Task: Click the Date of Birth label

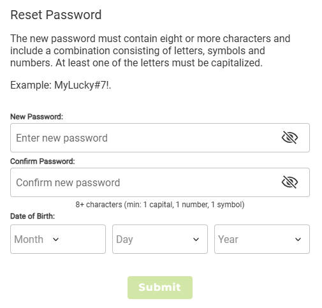Action: [x=33, y=216]
